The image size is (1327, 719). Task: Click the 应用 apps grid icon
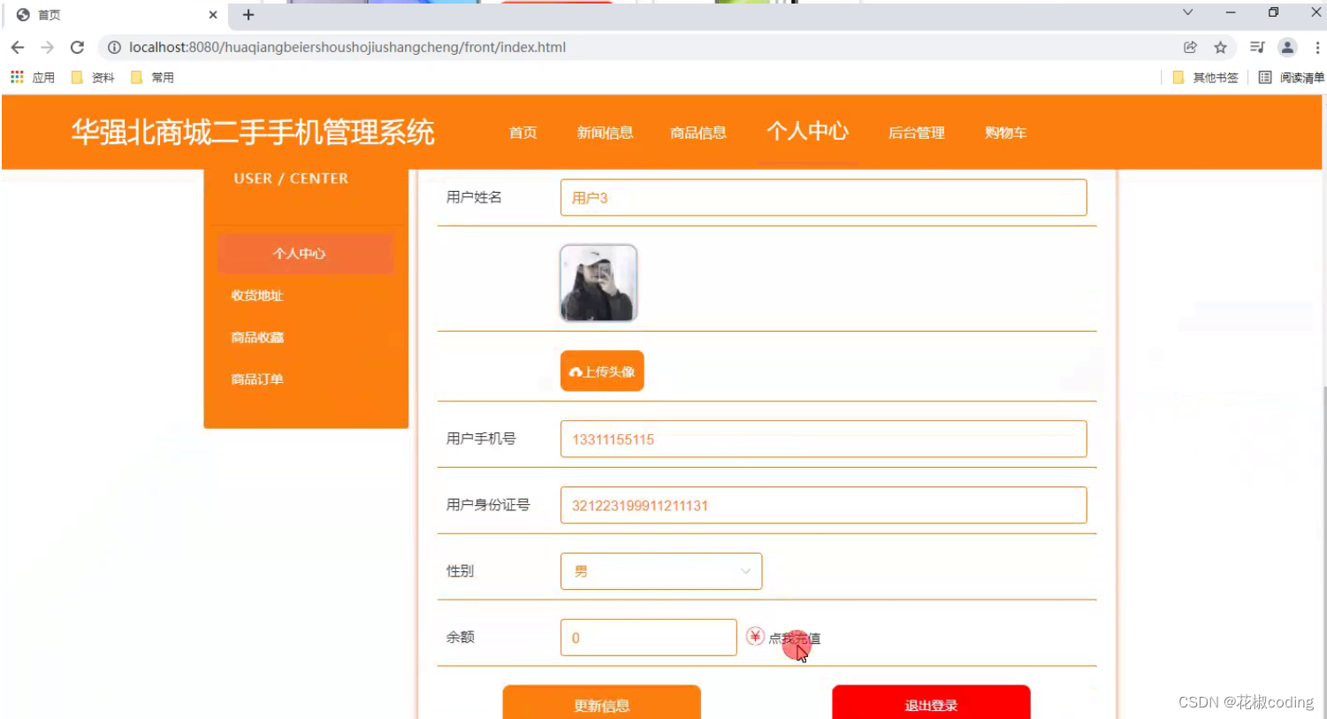coord(16,77)
